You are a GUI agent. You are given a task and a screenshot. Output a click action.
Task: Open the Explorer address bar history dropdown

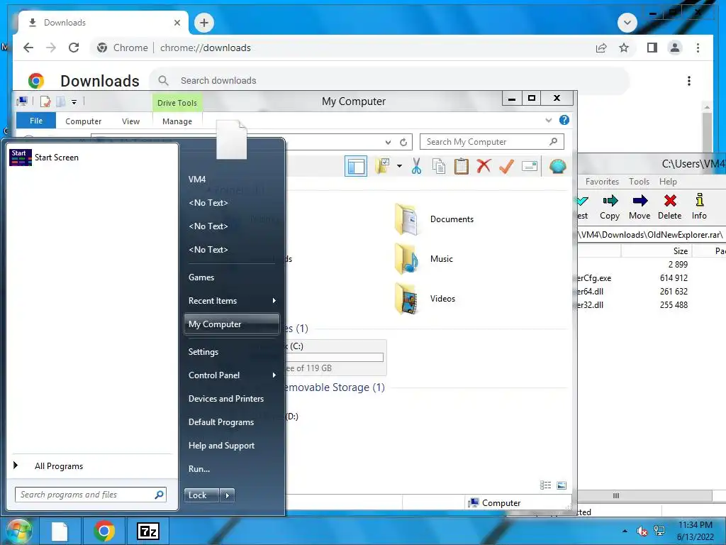click(x=388, y=142)
